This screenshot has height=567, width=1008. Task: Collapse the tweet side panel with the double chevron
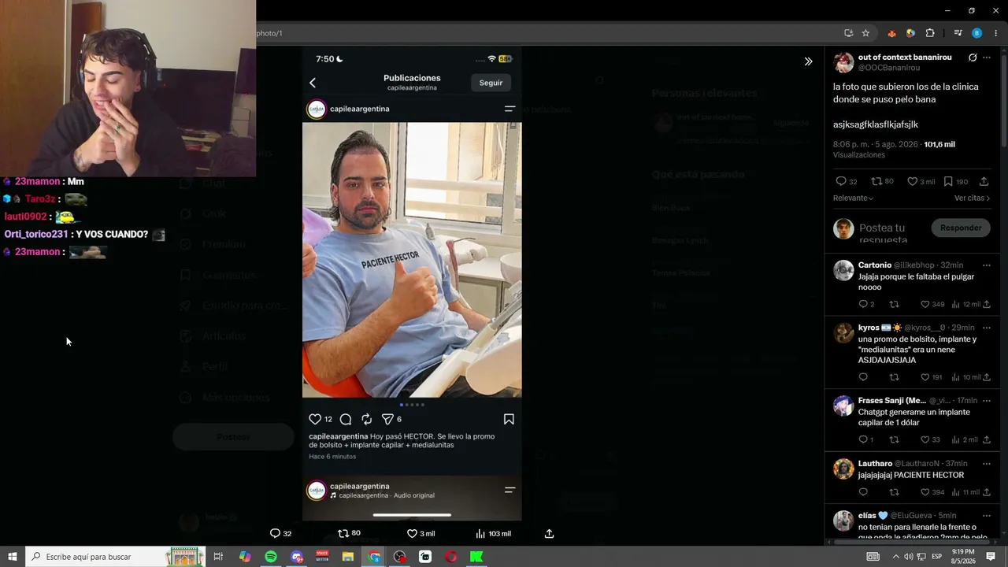click(808, 61)
